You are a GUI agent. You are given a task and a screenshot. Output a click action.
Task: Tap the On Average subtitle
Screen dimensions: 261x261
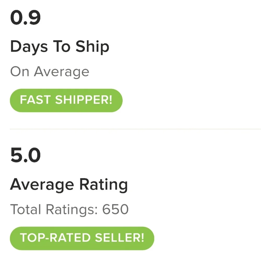50,72
